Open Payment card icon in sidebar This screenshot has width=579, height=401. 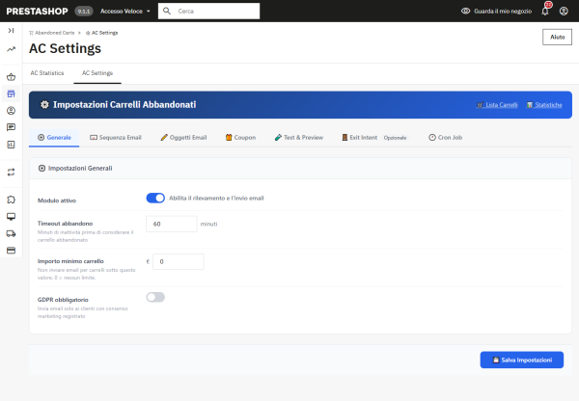pos(11,251)
